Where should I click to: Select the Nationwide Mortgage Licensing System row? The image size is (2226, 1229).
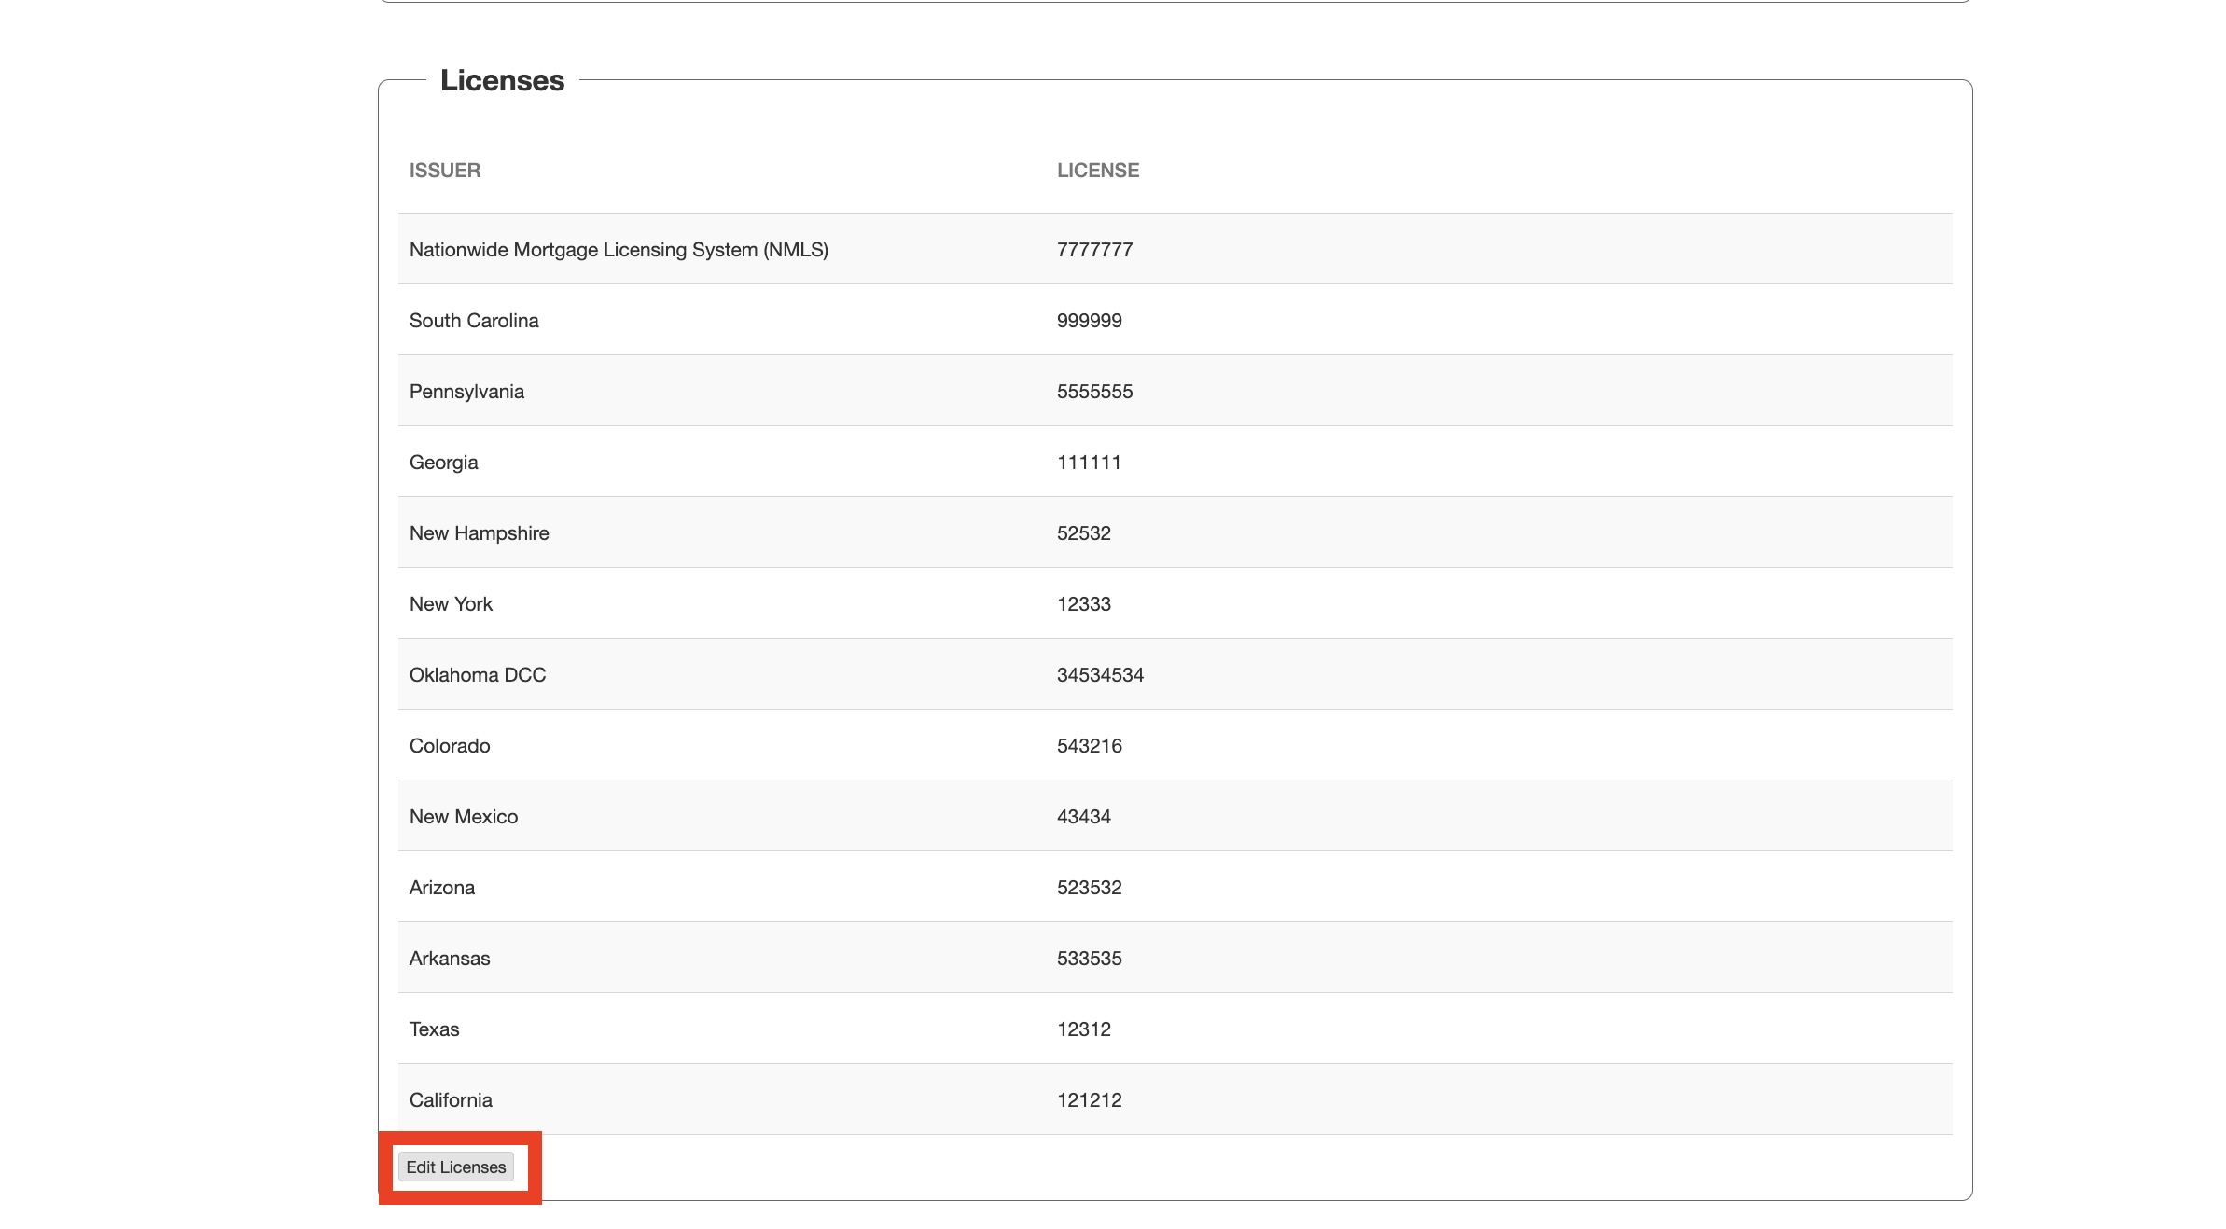(618, 250)
